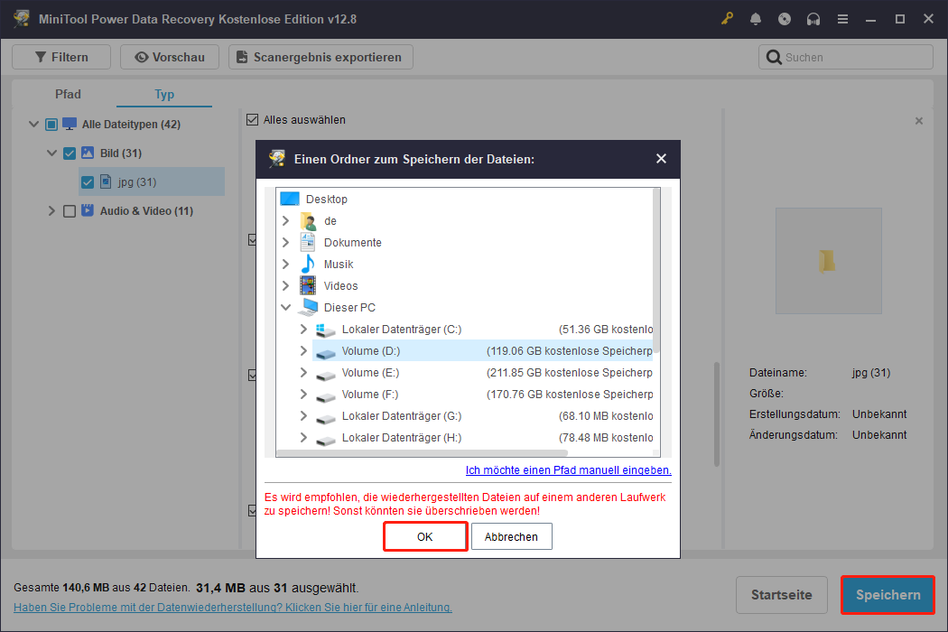Image resolution: width=948 pixels, height=632 pixels.
Task: Open the license key registration icon
Action: 727,18
